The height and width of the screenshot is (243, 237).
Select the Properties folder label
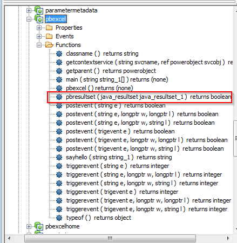click(x=69, y=28)
